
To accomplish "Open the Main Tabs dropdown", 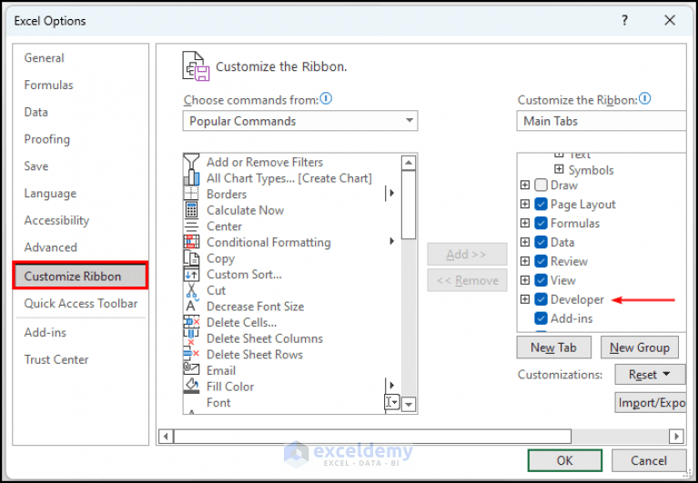I will pyautogui.click(x=602, y=121).
